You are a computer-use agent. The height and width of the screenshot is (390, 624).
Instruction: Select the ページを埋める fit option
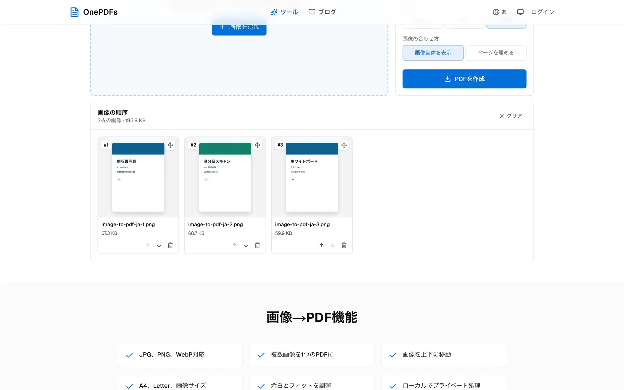point(496,53)
